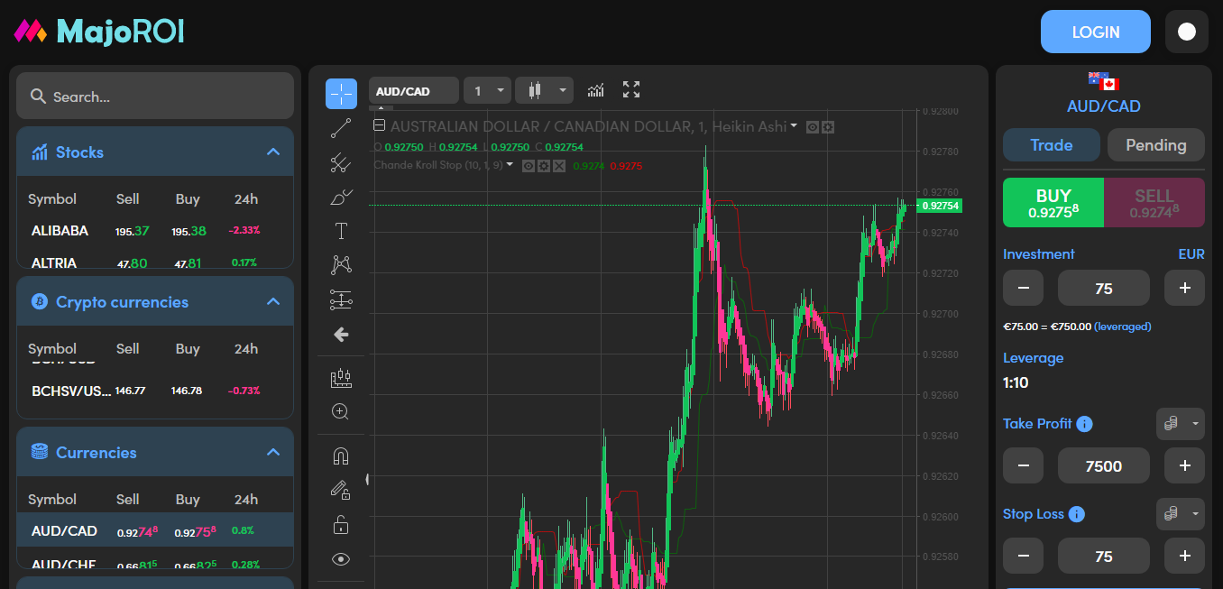Screen dimensions: 1223x589
Task: Switch to the Pending tab
Action: click(1156, 144)
